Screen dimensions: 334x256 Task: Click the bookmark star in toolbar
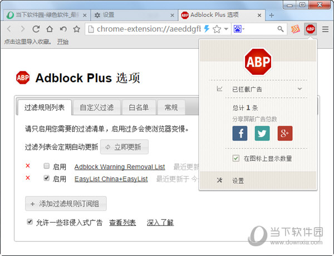tap(76, 29)
